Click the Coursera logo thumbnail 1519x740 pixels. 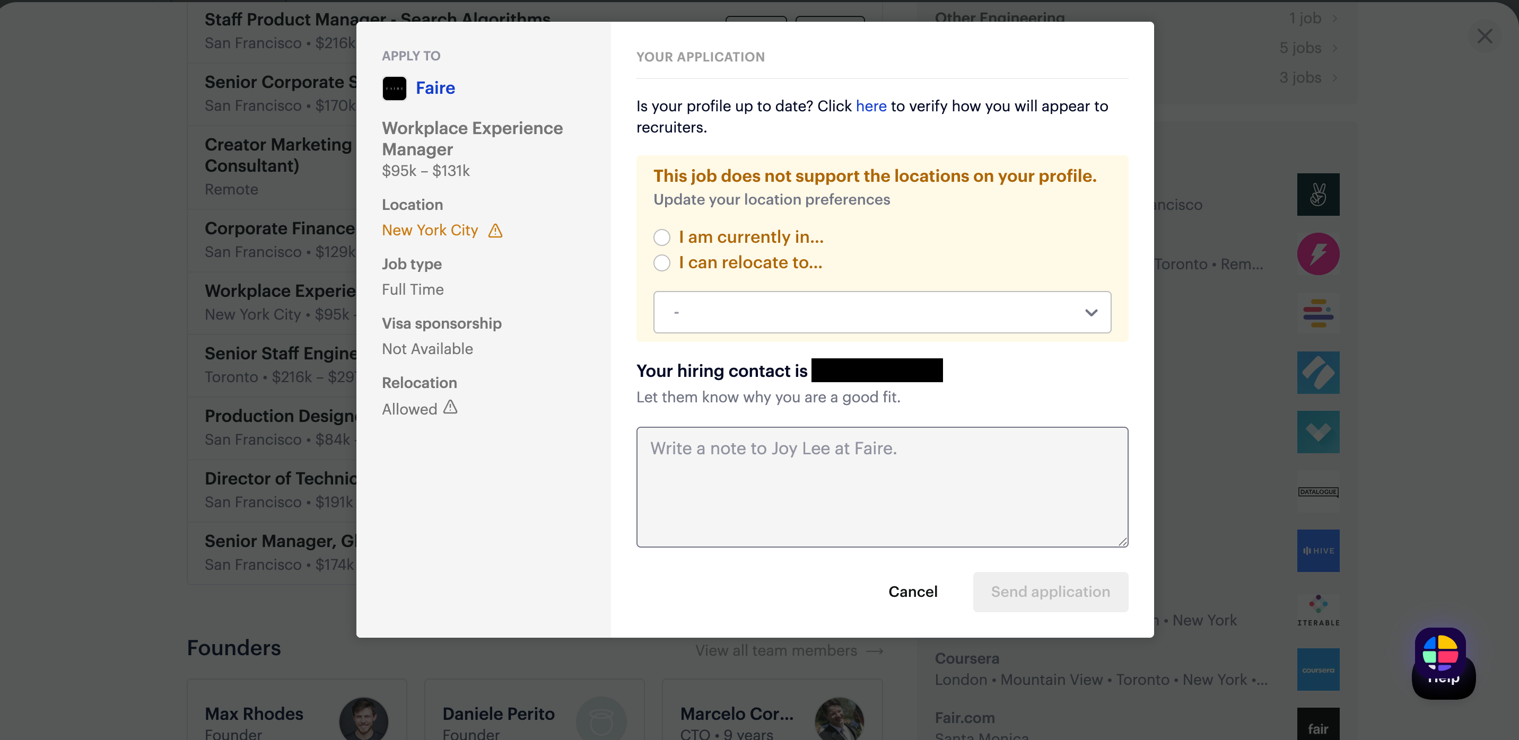[x=1317, y=669]
